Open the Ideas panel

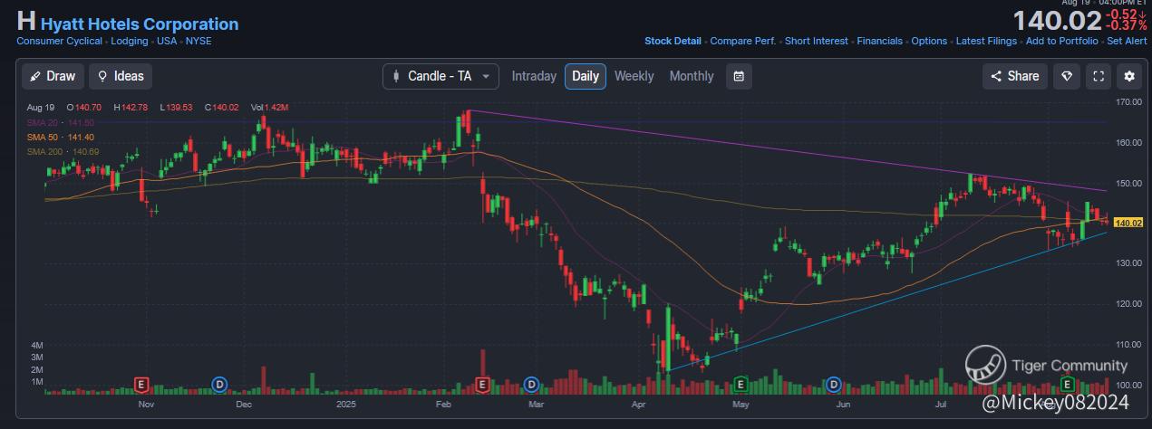(x=121, y=76)
